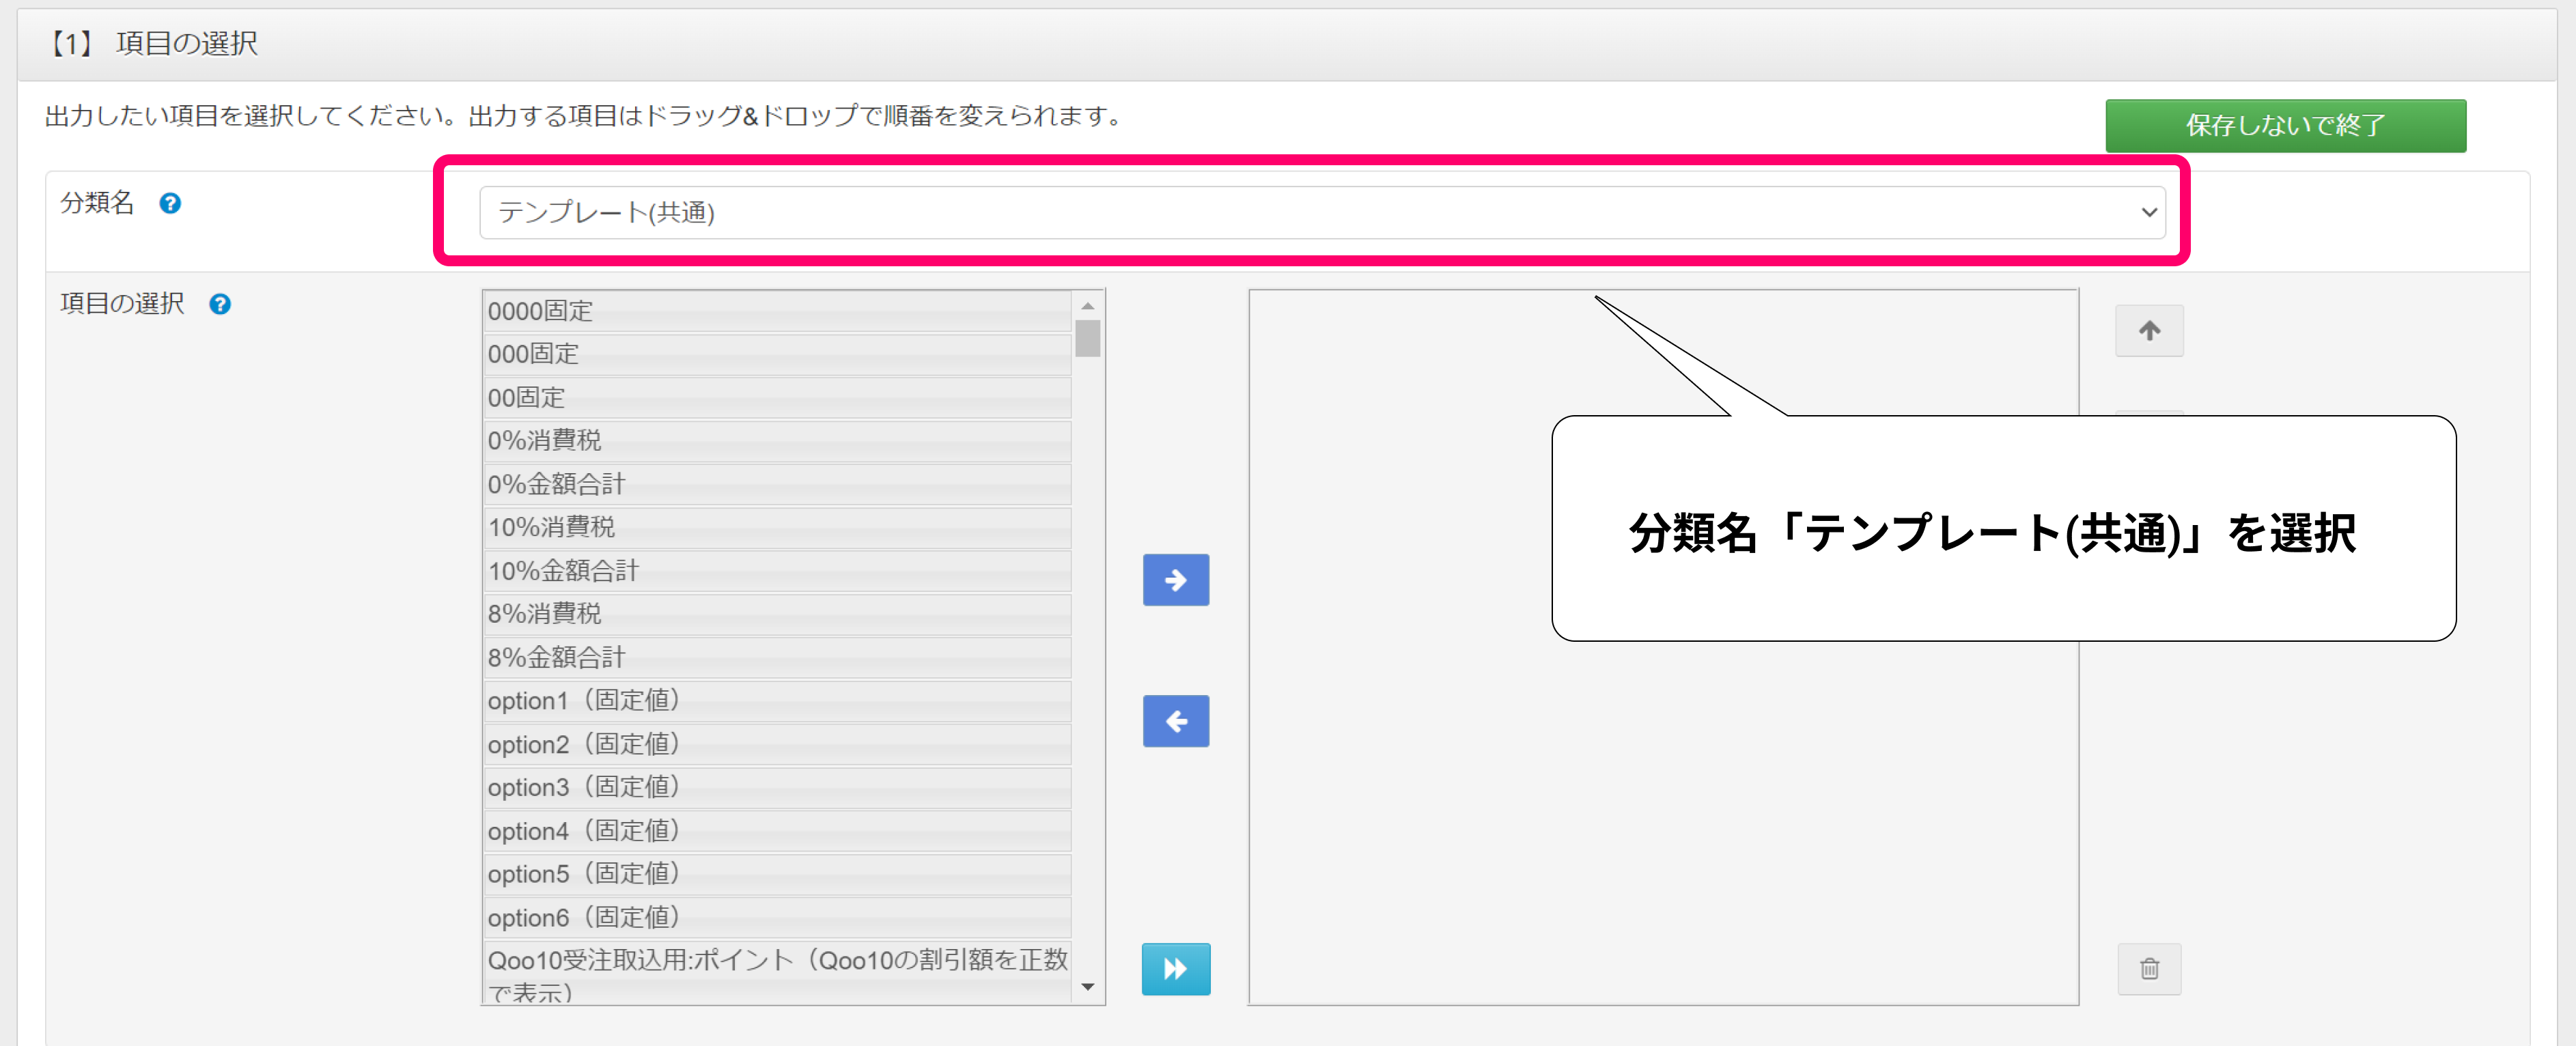Select option4（固定値） in the list

click(x=776, y=831)
